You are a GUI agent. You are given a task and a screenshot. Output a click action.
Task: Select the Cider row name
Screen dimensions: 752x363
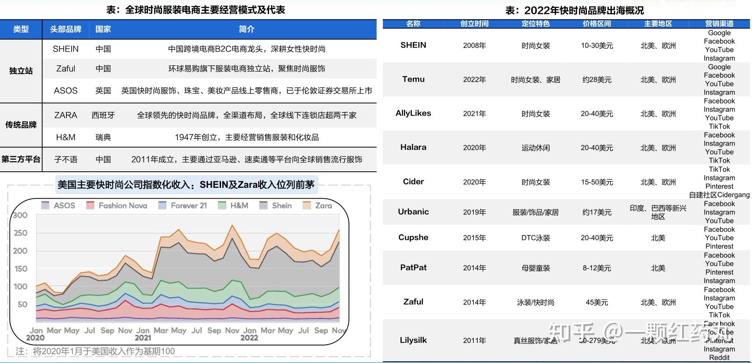point(413,181)
